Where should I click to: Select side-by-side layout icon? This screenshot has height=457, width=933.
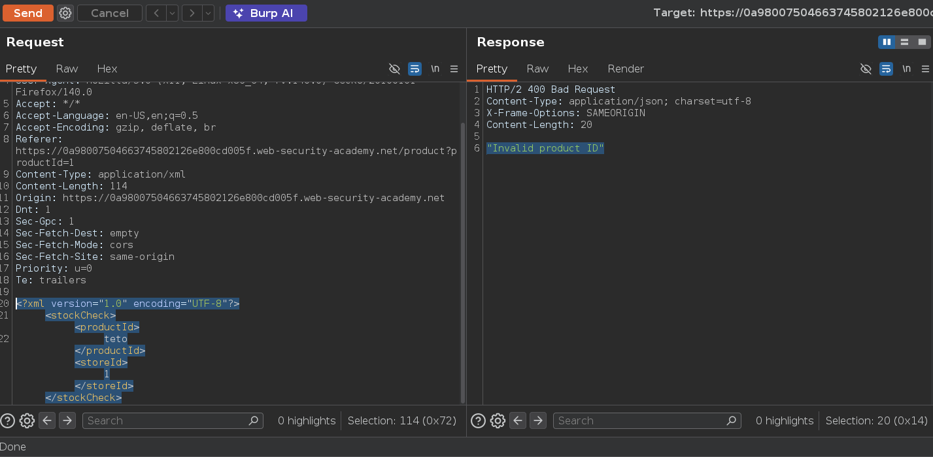(887, 42)
